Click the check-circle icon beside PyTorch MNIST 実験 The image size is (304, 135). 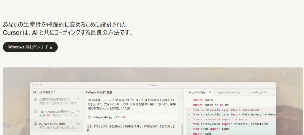point(35,124)
